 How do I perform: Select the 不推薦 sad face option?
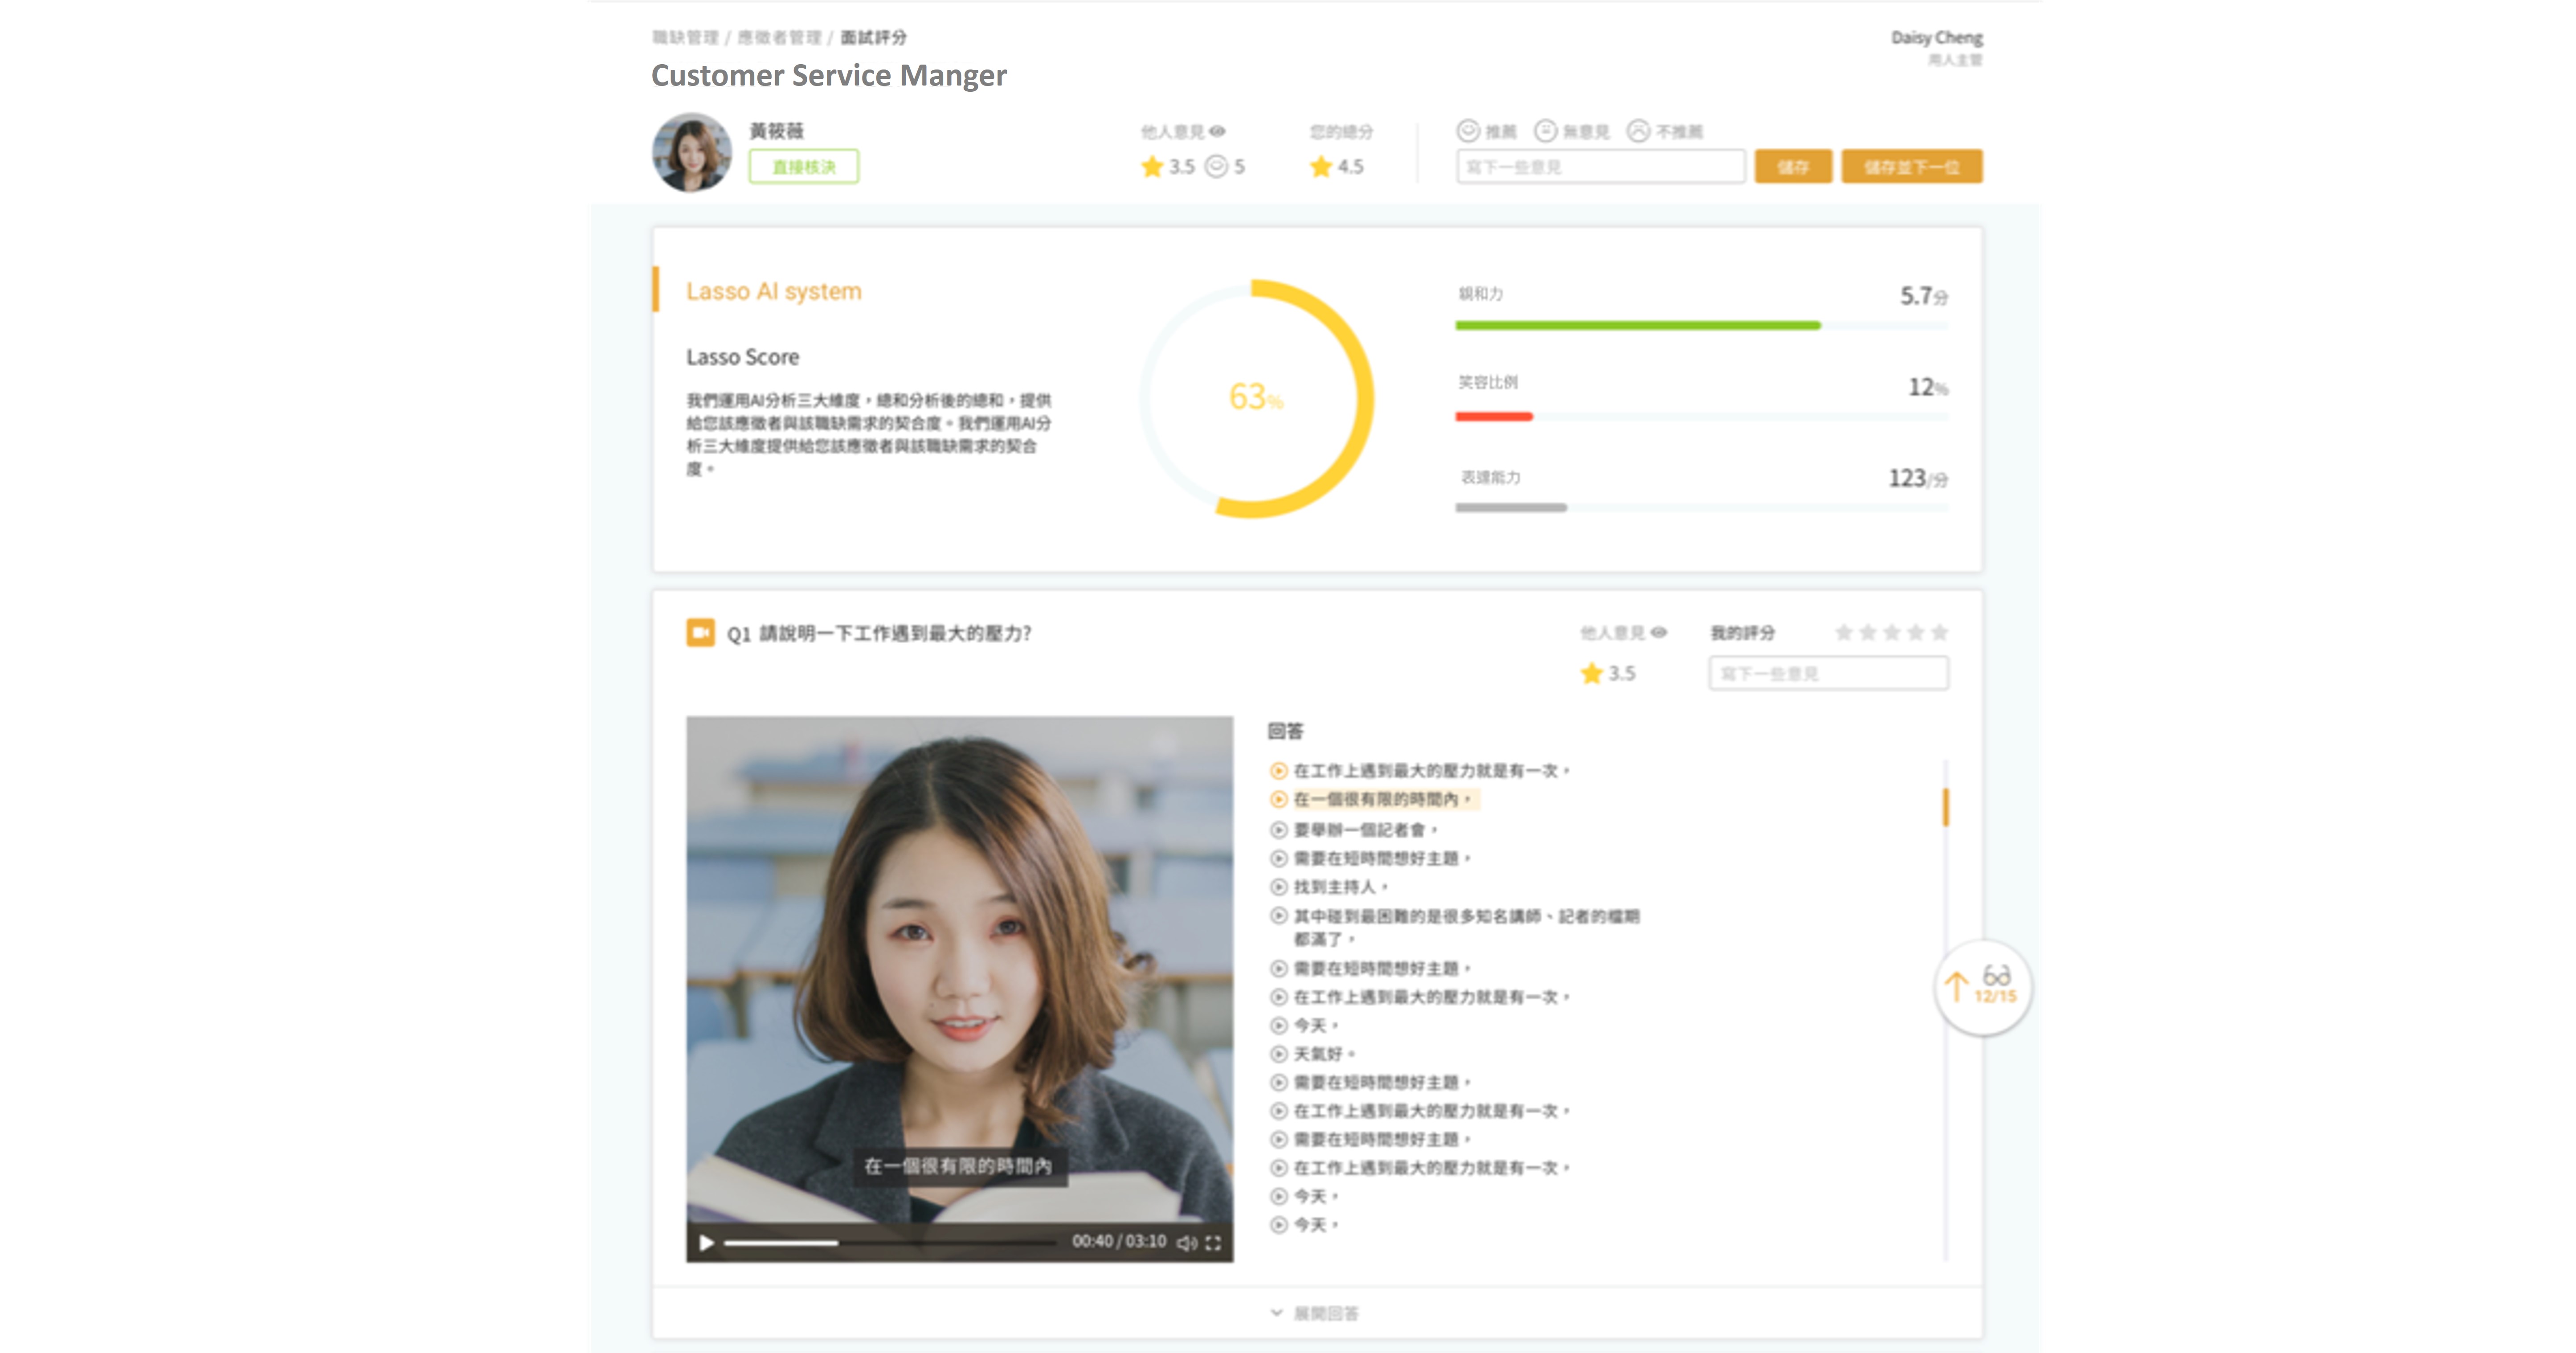tap(1638, 131)
